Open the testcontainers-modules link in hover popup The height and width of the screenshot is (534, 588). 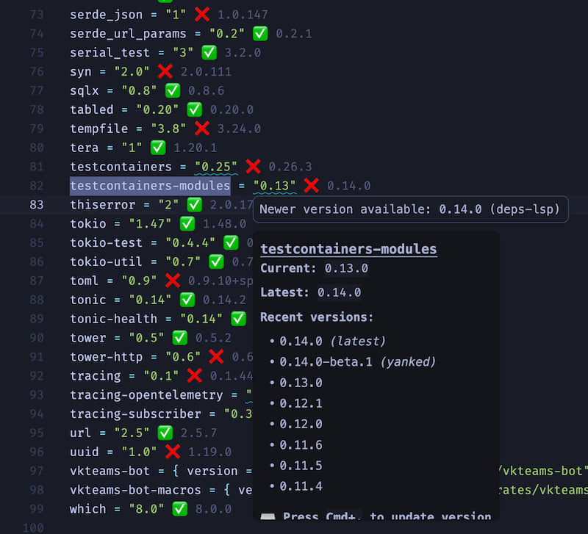pyautogui.click(x=348, y=249)
